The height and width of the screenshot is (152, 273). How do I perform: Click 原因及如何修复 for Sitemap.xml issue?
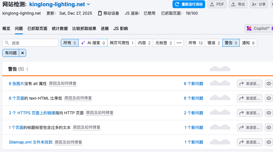tap(68, 142)
